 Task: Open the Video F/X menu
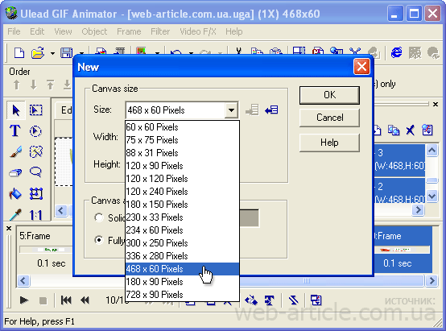(198, 31)
